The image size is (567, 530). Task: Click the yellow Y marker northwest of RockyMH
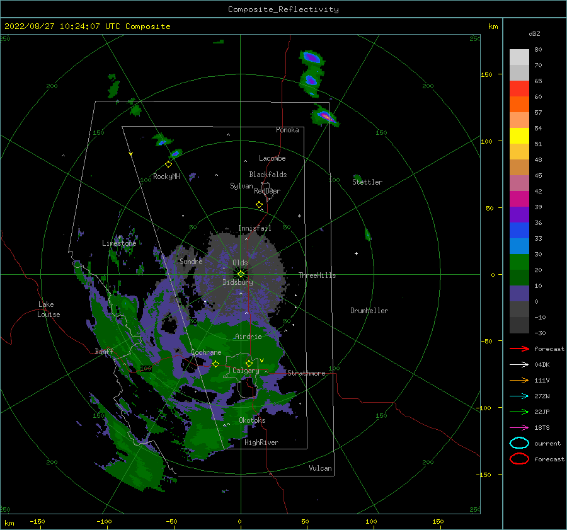tap(131, 154)
